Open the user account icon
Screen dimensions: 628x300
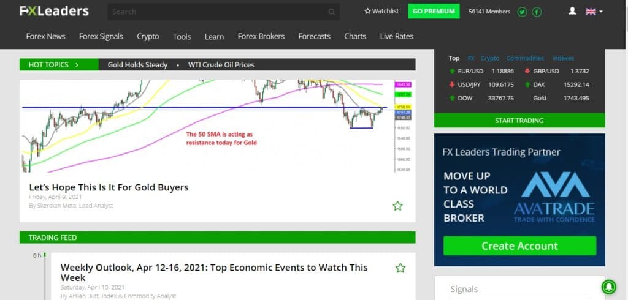572,11
